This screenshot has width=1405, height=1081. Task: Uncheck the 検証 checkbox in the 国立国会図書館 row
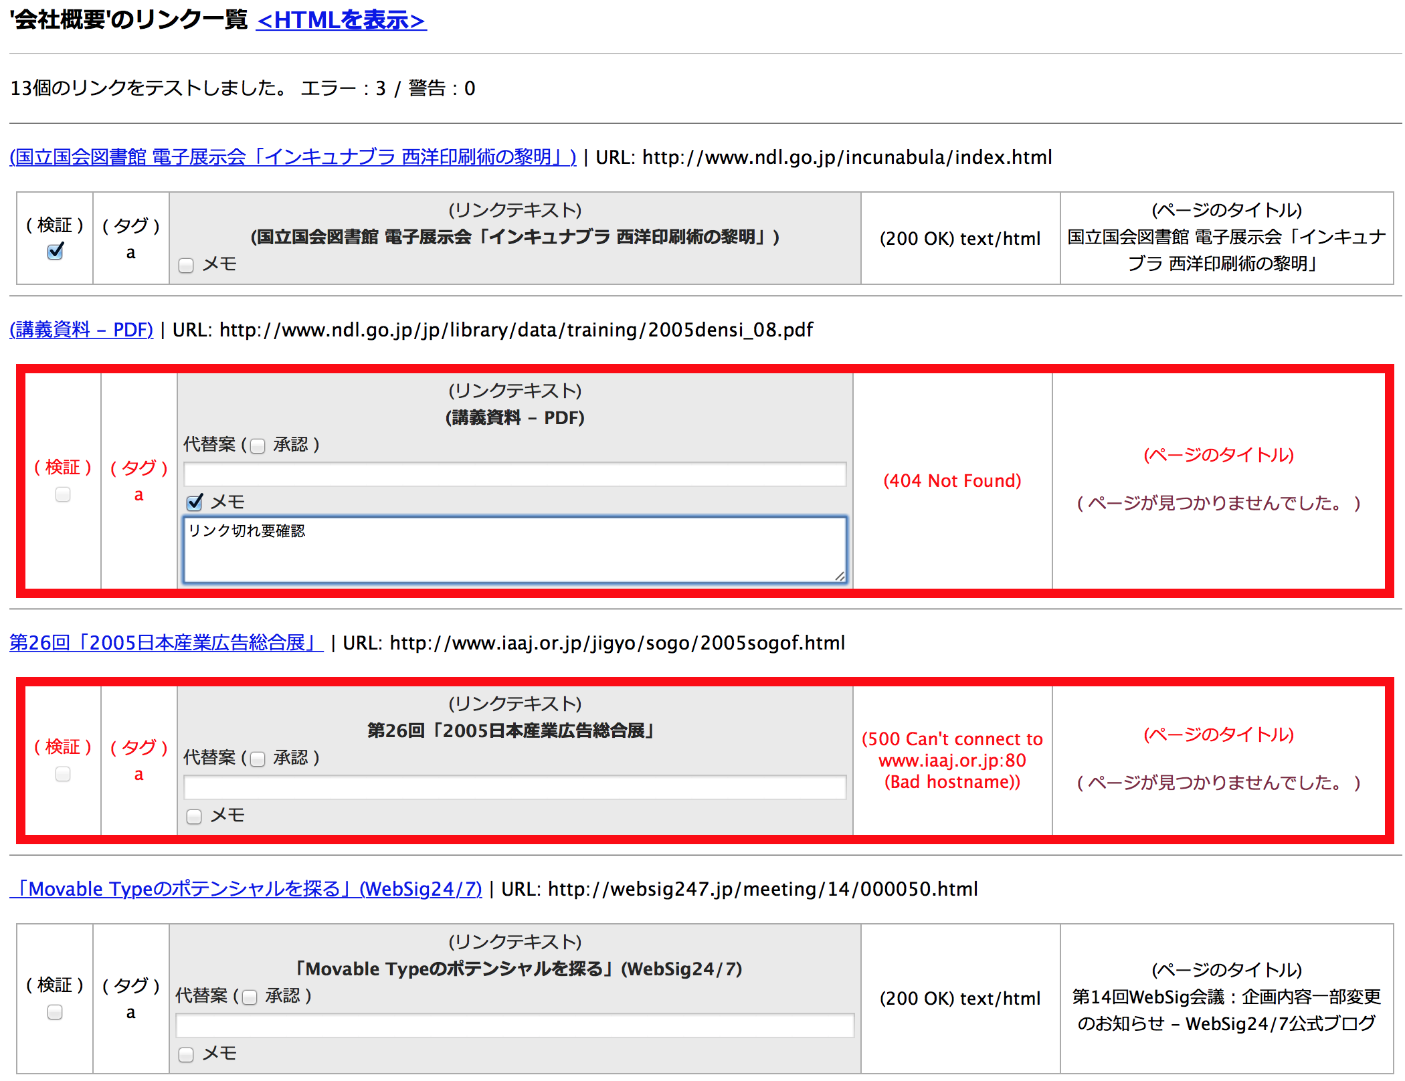point(55,251)
